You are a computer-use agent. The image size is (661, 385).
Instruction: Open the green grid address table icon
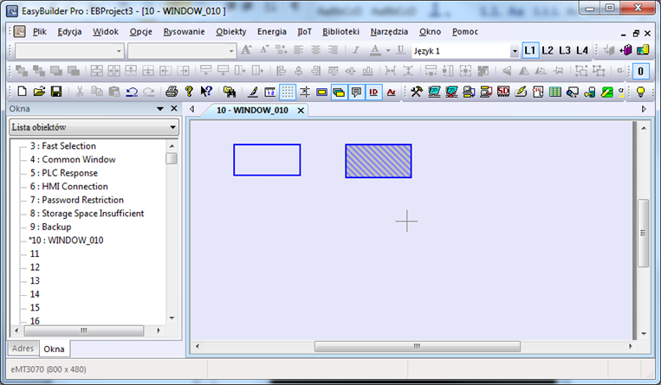coord(554,92)
